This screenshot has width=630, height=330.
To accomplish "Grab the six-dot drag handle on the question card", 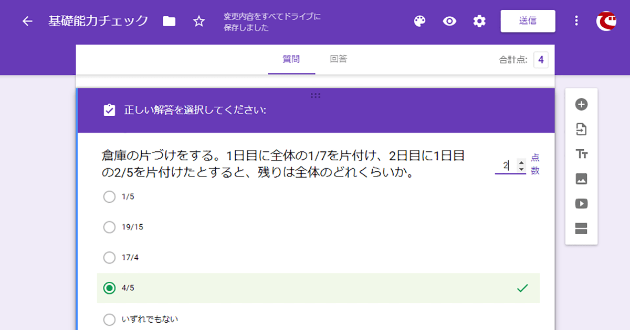I will [316, 95].
